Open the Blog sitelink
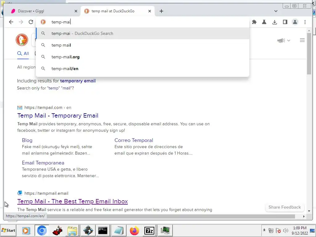 (27, 140)
